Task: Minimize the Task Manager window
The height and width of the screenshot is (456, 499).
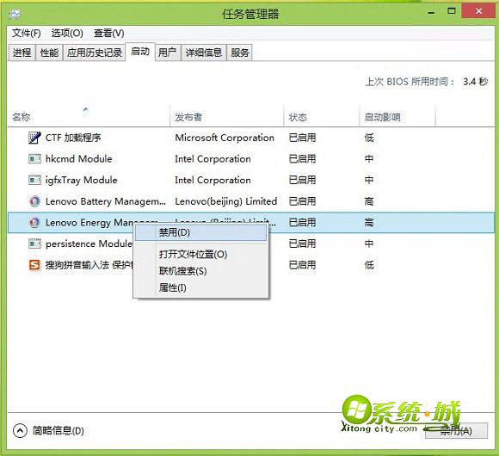Action: (432, 12)
